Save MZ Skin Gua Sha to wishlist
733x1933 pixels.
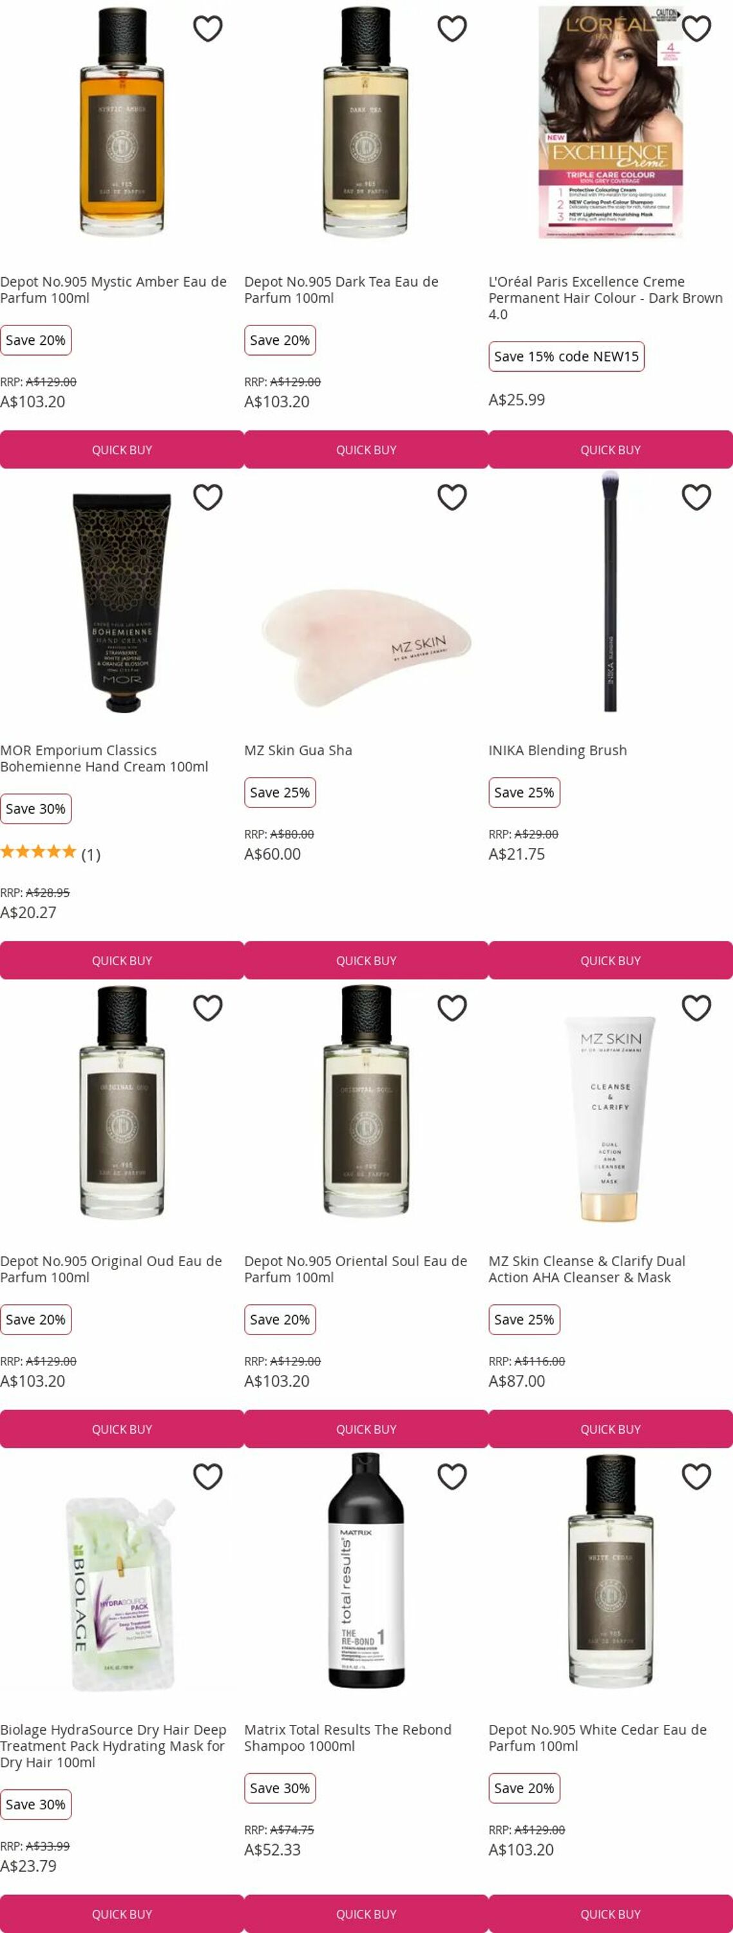click(x=452, y=497)
